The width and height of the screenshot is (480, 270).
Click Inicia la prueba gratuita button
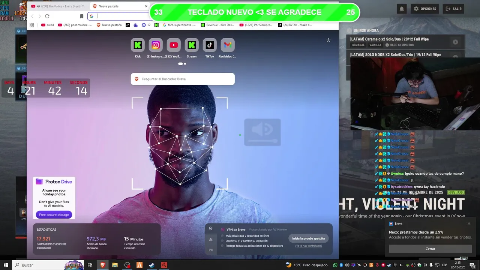tap(309, 238)
